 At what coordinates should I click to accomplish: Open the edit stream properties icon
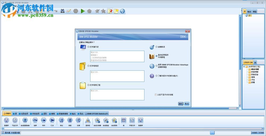coord(68,11)
